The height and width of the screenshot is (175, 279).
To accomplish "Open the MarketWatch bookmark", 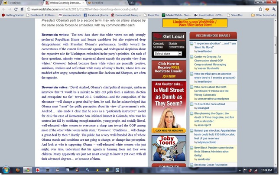I will [176, 15].
